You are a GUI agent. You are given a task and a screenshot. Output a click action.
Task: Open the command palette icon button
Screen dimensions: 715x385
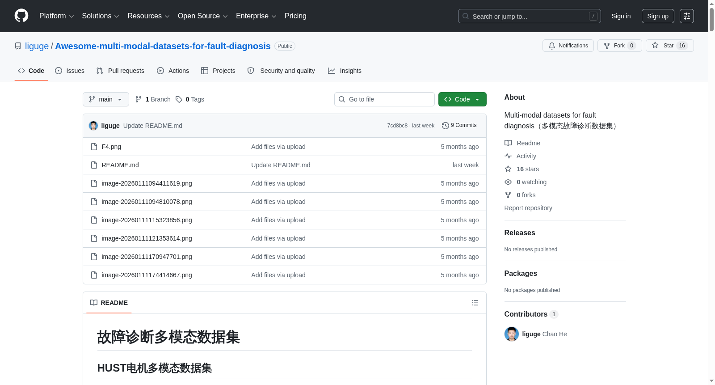point(686,16)
